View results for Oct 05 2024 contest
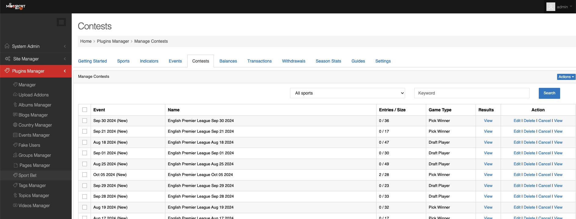 tap(488, 175)
